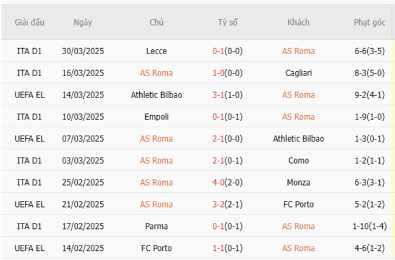Screen dimensions: 395x260
Task: Click the Ngày column header
Action: click(83, 22)
